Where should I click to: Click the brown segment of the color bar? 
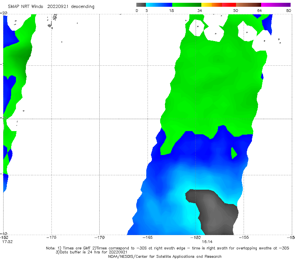tap(248, 5)
